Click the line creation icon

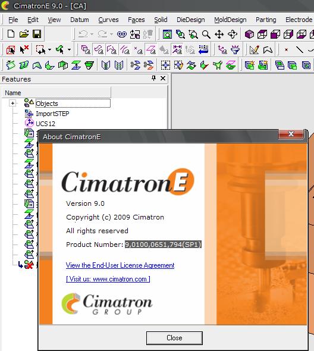coord(300,50)
